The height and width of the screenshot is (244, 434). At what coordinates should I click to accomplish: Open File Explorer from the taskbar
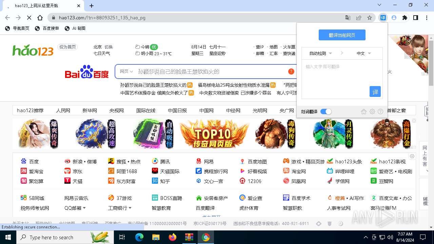(156, 237)
